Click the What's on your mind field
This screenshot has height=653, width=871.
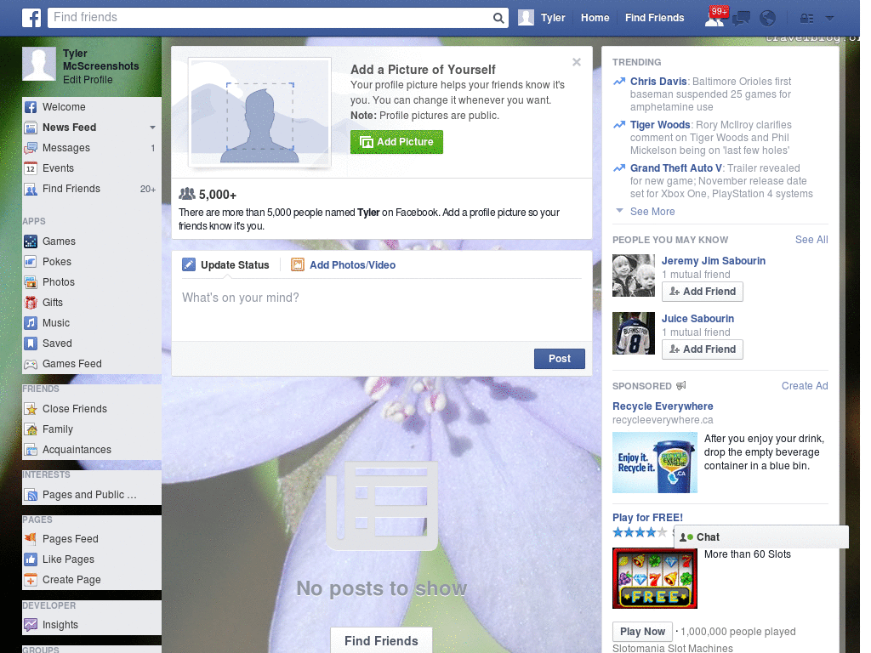(382, 309)
